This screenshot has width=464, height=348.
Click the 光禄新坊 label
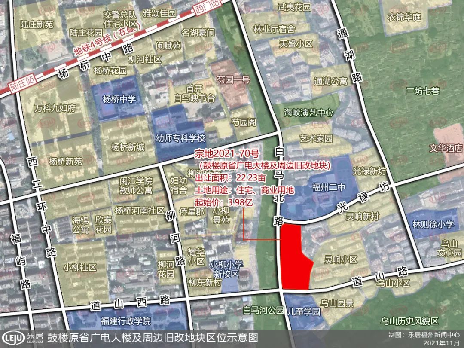click(369, 171)
